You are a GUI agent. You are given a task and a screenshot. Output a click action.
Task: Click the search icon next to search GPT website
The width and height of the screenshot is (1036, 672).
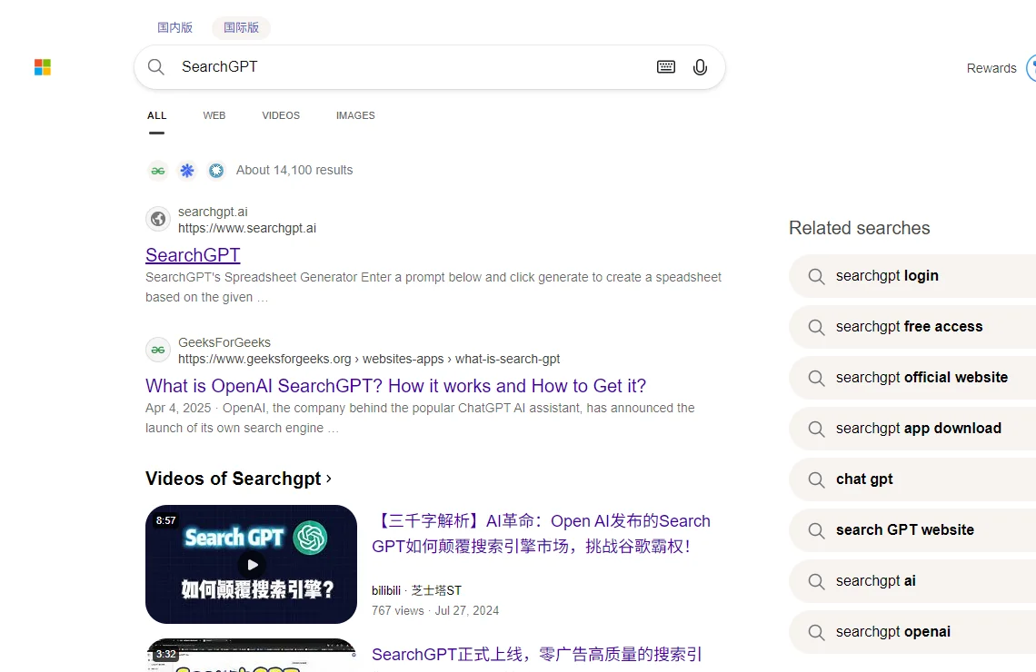click(817, 530)
